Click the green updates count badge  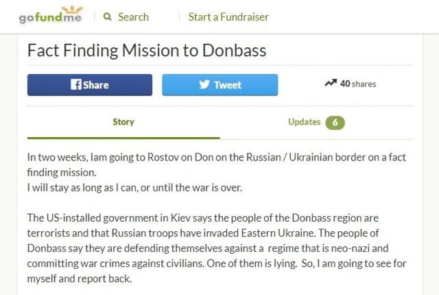pos(335,122)
